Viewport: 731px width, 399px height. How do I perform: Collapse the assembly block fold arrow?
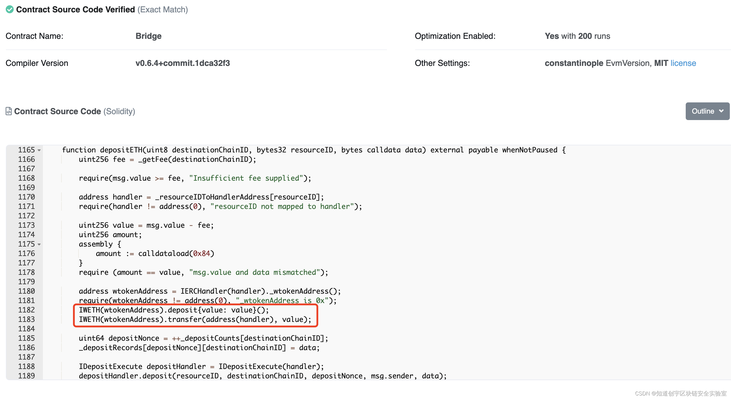[39, 244]
